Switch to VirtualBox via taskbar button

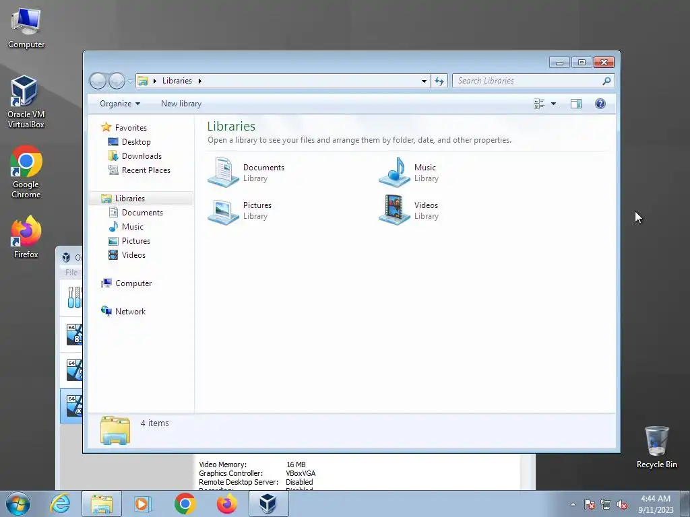(x=268, y=504)
